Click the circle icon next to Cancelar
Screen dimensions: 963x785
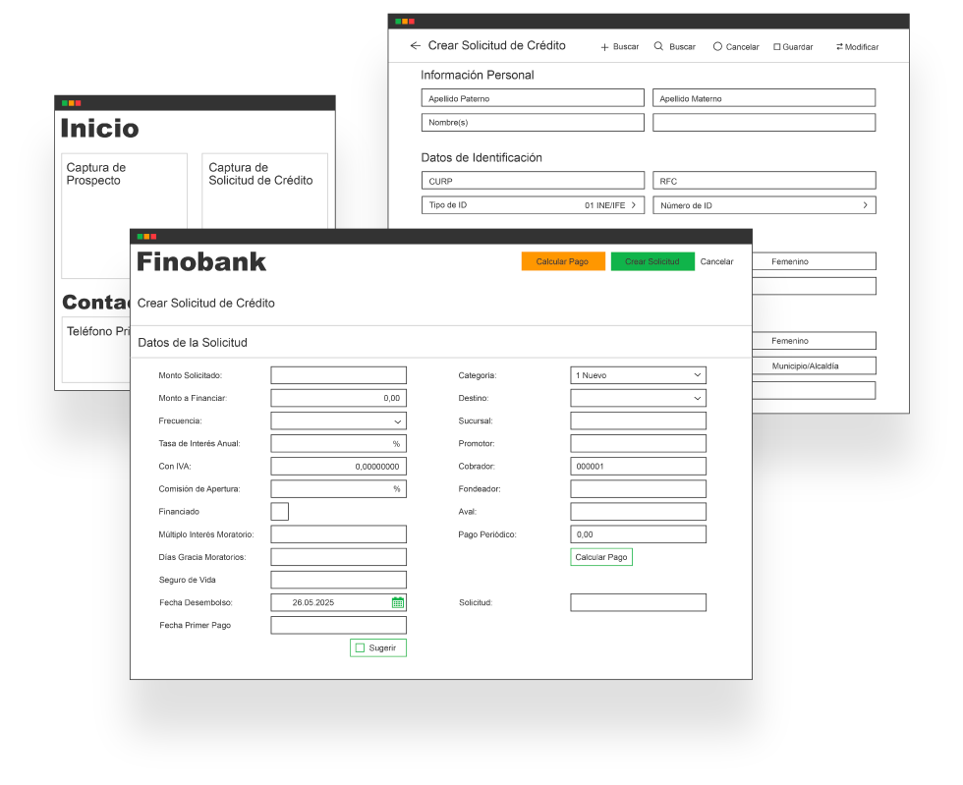point(717,46)
